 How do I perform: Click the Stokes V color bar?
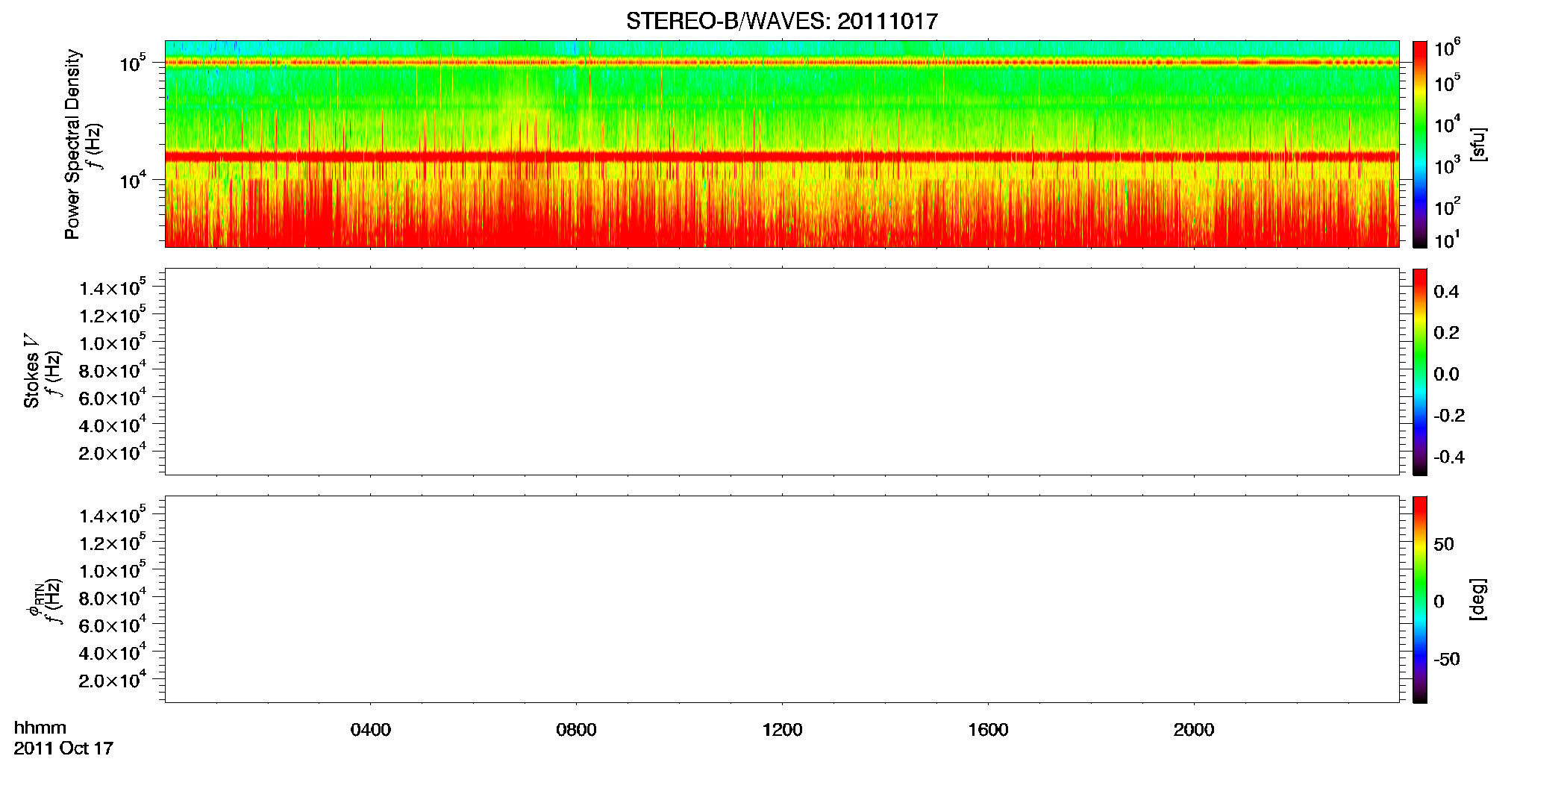[x=1420, y=372]
